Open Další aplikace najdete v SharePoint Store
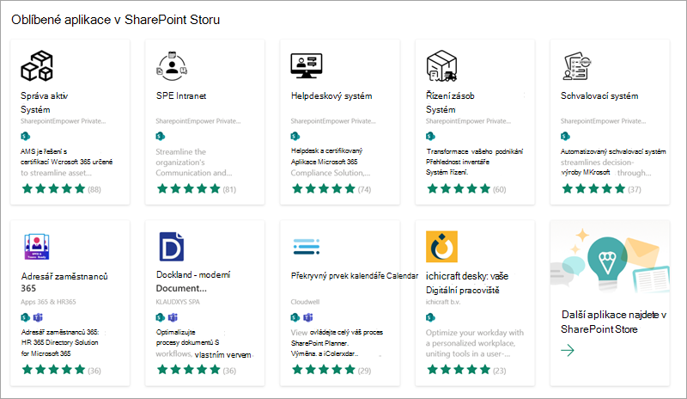Image resolution: width=687 pixels, height=399 pixels. pyautogui.click(x=613, y=322)
